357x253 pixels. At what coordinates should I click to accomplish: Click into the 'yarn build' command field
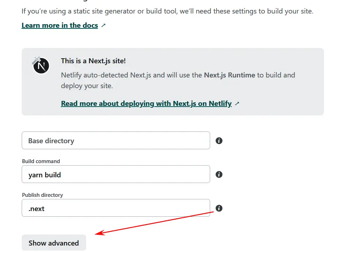click(116, 174)
